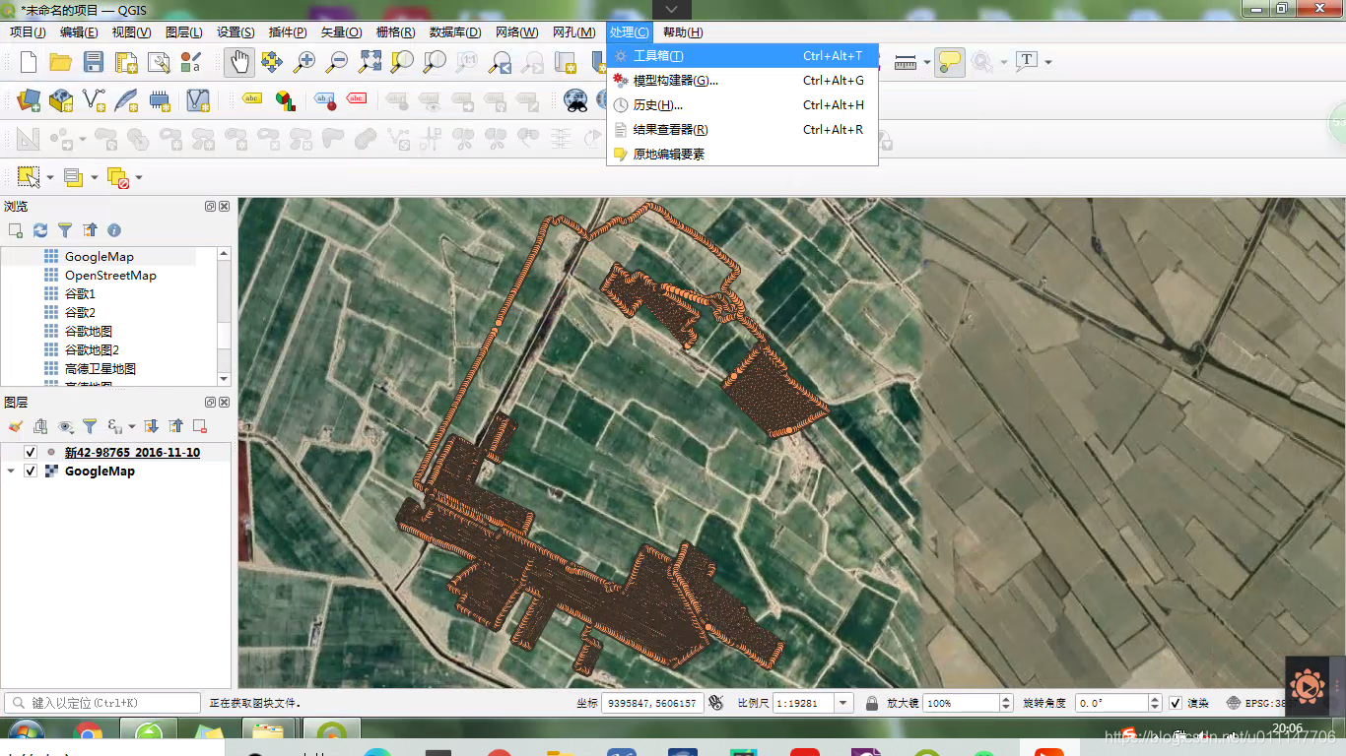1346x756 pixels.
Task: Click the Deselect Features icon
Action: pos(117,177)
